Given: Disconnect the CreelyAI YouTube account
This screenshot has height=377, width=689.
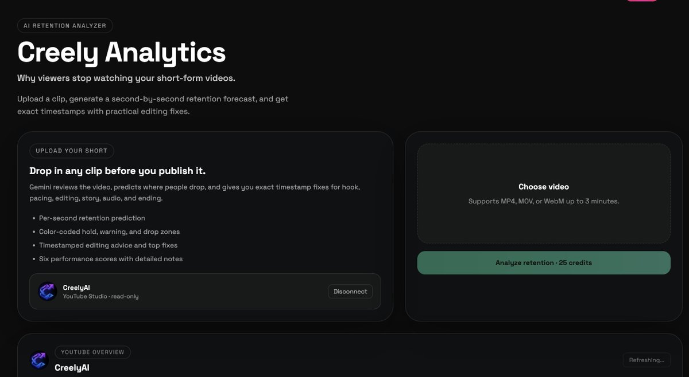Looking at the screenshot, I should tap(350, 292).
